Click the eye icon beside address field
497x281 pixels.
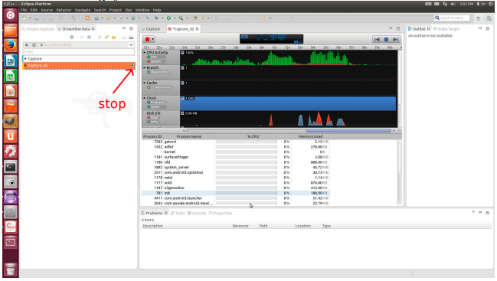[131, 45]
